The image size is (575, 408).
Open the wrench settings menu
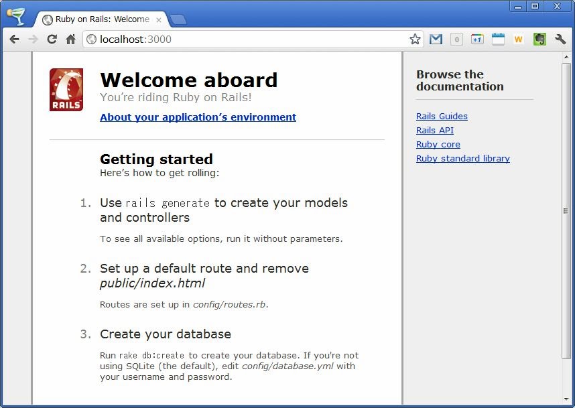[x=560, y=40]
